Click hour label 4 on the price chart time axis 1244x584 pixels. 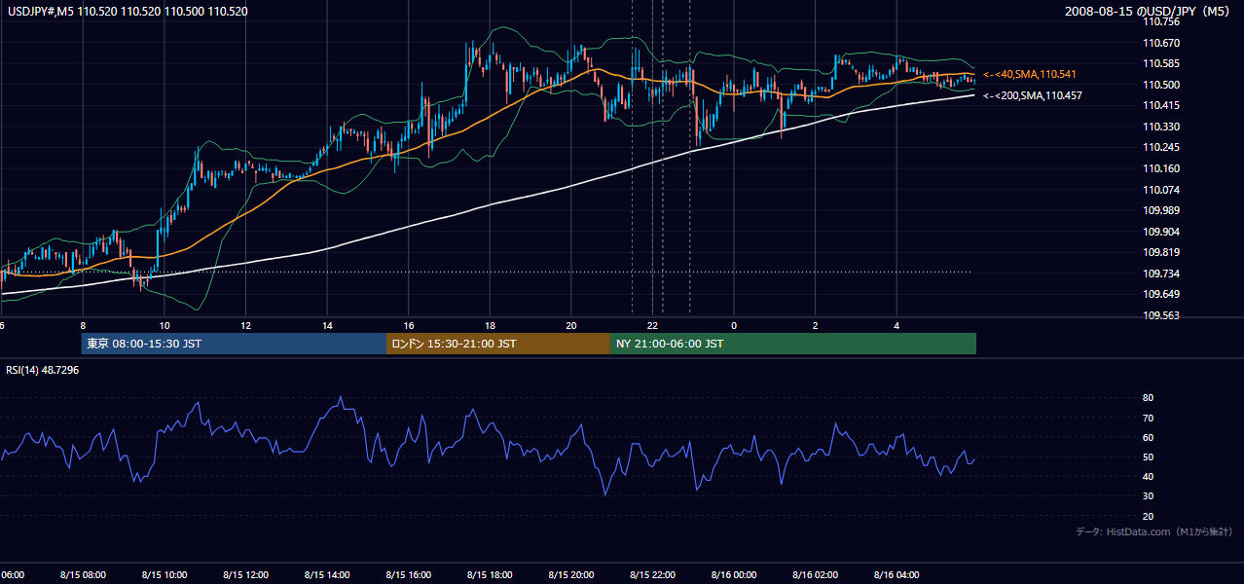(896, 325)
